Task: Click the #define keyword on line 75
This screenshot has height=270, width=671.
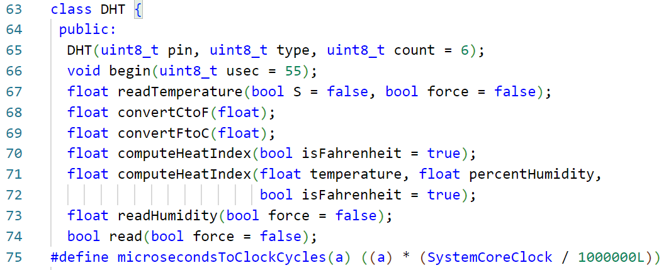Action: [79, 257]
